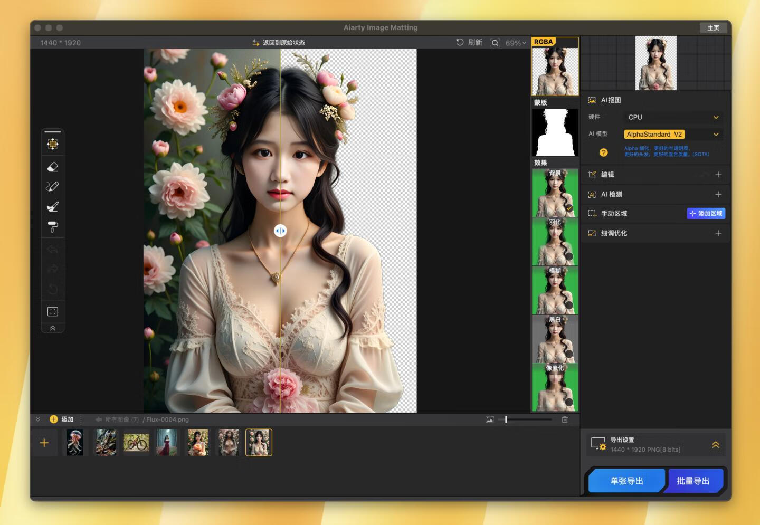Expand export settings with double chevron
The width and height of the screenshot is (760, 525).
pos(716,445)
